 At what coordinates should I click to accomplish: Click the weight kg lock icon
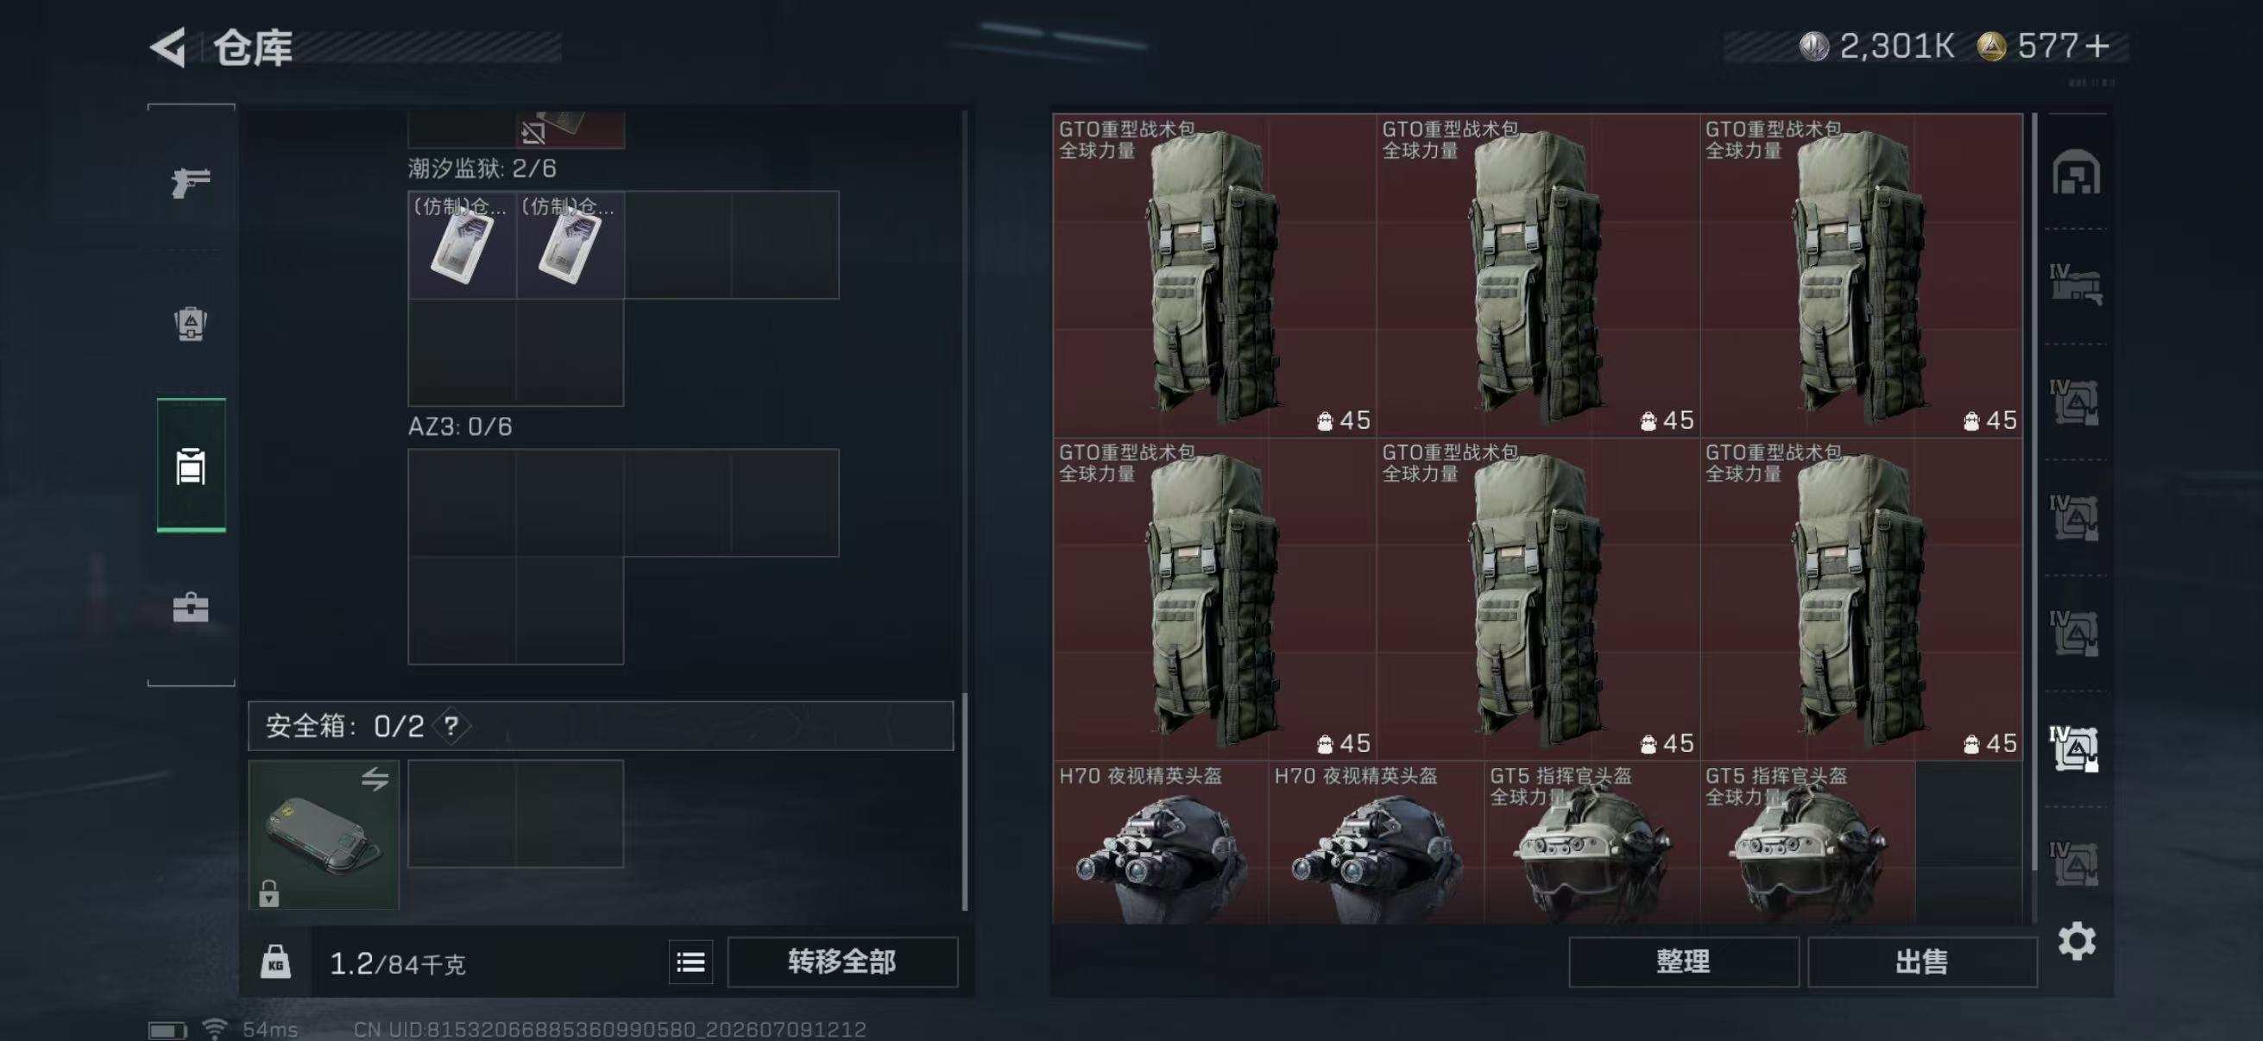coord(276,962)
